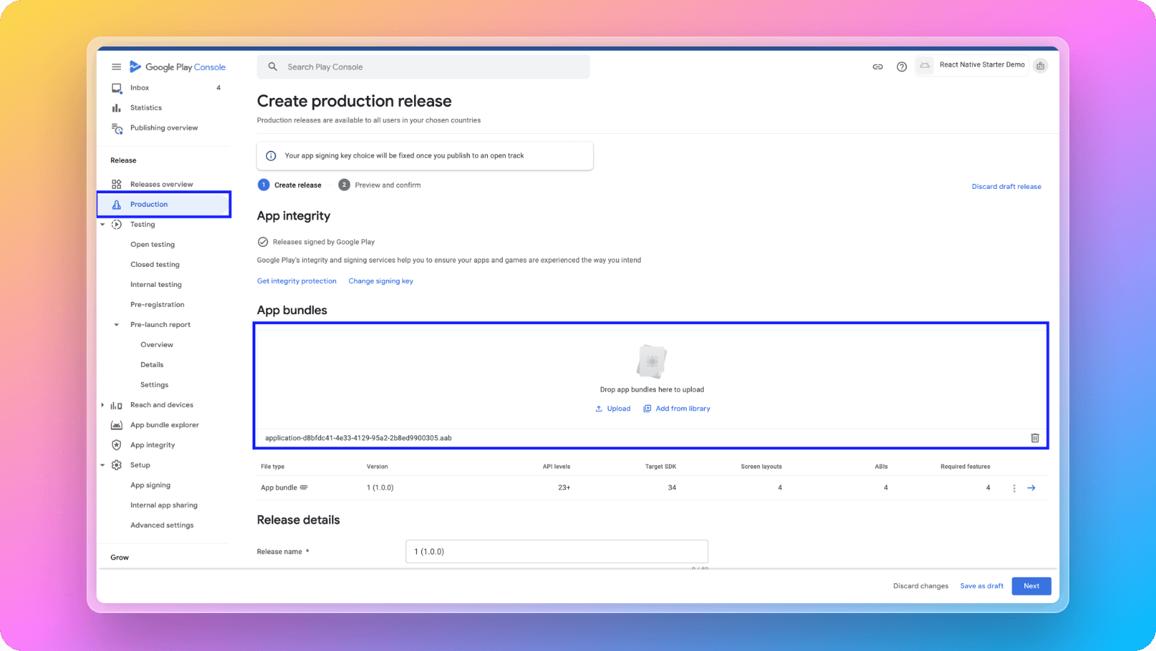
Task: Click the API levels value 23+
Action: point(564,488)
